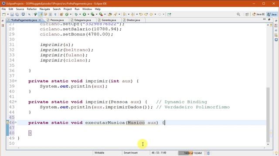Expand the Back history dropdown arrow
279x156 pixels.
click(155, 14)
